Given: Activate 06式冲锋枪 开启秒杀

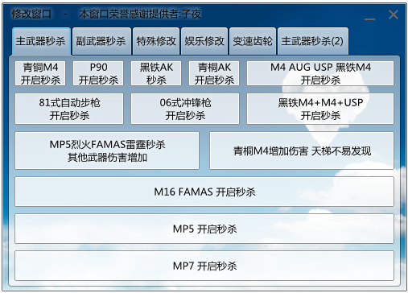Looking at the screenshot, I should tap(185, 109).
